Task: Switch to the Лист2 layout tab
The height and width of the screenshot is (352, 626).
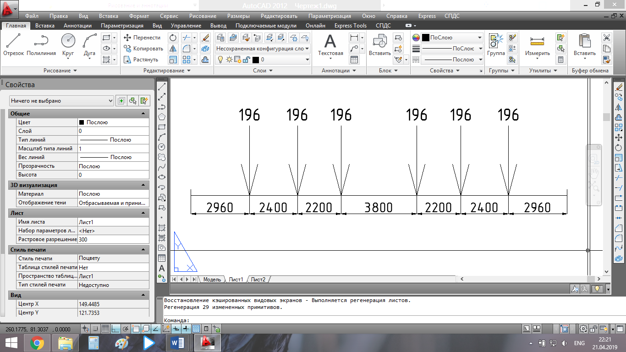Action: click(258, 280)
